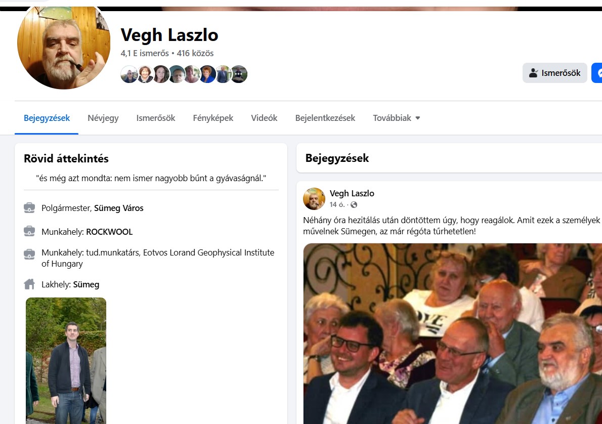Image resolution: width=602 pixels, height=424 pixels.
Task: Open the Ismerősök friends button
Action: tap(554, 73)
